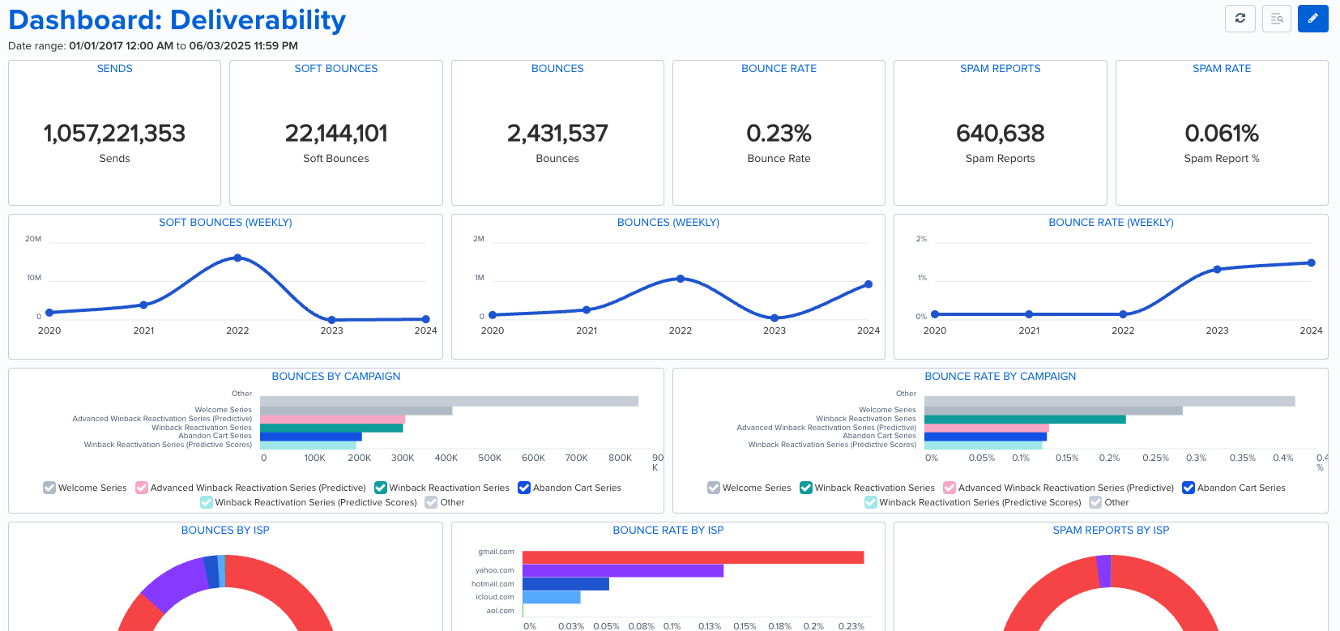Select the 2023 data point on Bounce Rate Weekly
The height and width of the screenshot is (631, 1340).
[x=1217, y=270]
